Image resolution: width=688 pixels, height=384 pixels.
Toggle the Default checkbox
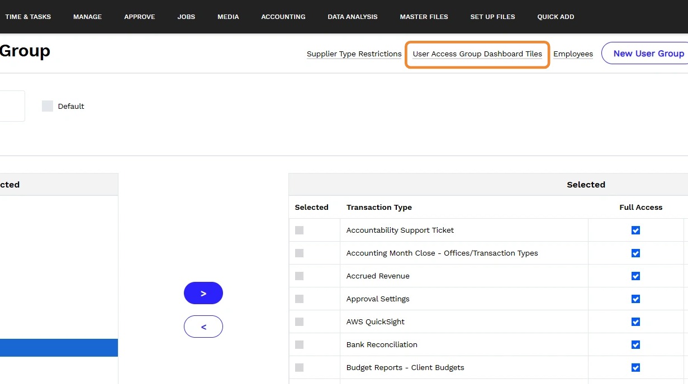coord(48,106)
